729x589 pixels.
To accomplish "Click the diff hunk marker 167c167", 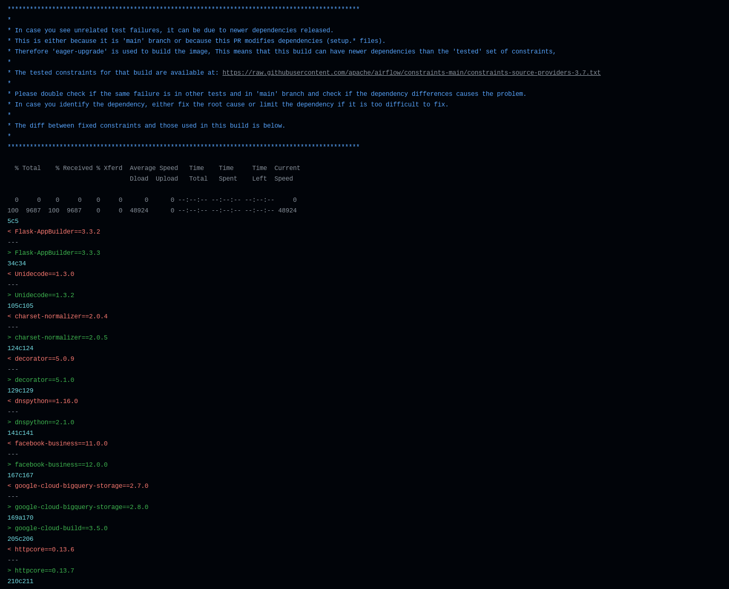I will click(x=20, y=476).
